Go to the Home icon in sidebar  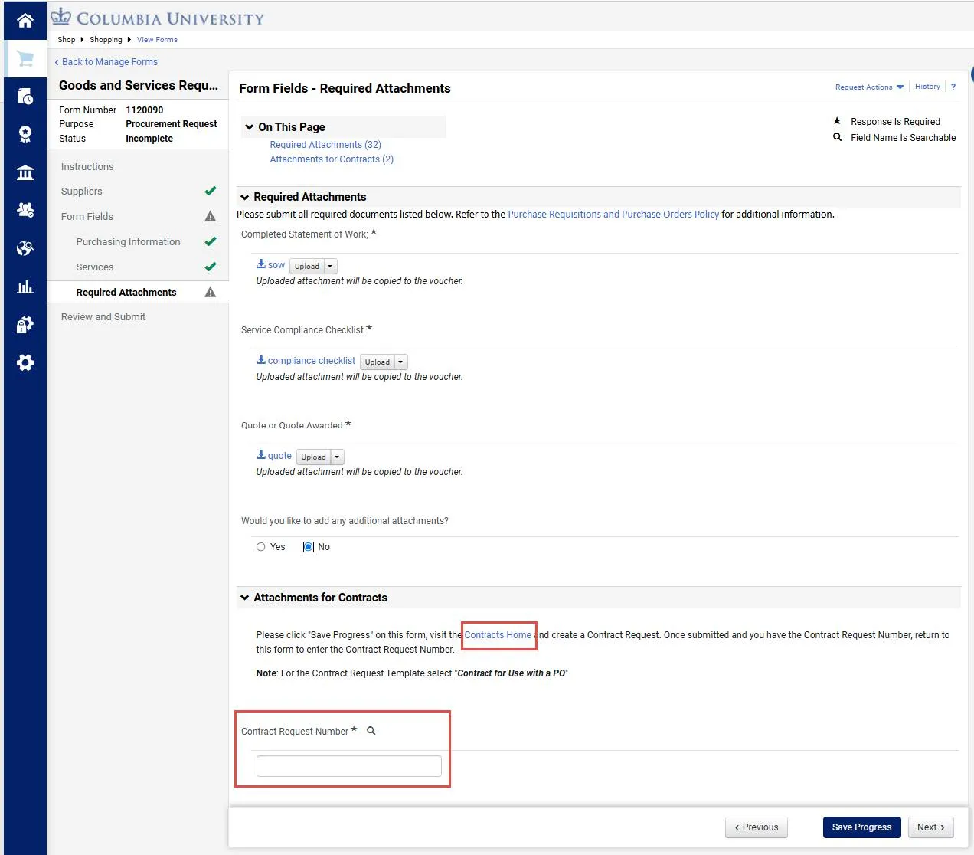click(x=25, y=21)
